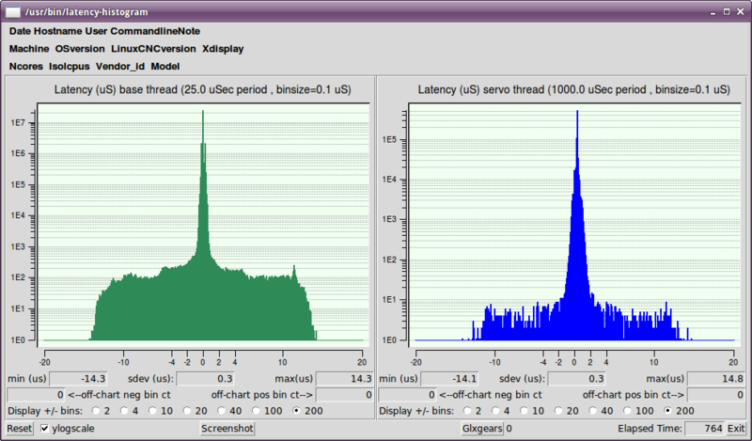Select 2 bins for base thread display

tap(97, 411)
